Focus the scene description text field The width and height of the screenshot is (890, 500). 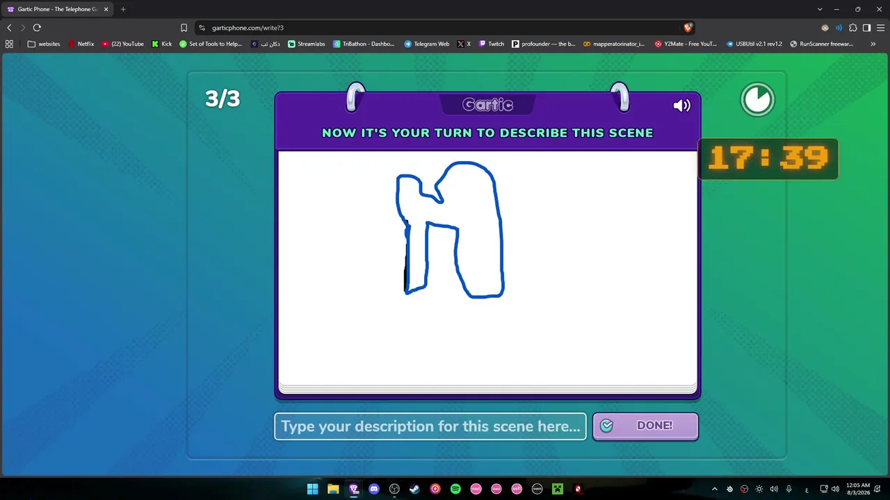point(430,426)
